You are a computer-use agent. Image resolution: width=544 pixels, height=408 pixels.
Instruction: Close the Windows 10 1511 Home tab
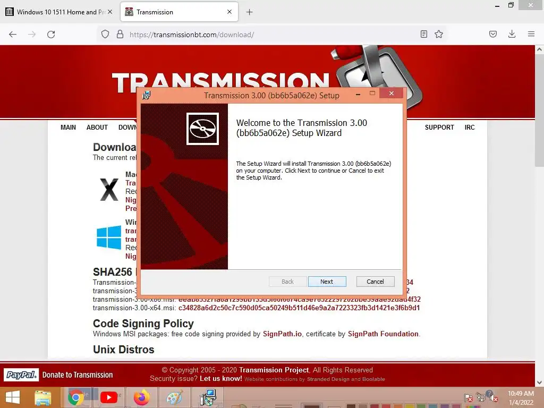coord(110,12)
